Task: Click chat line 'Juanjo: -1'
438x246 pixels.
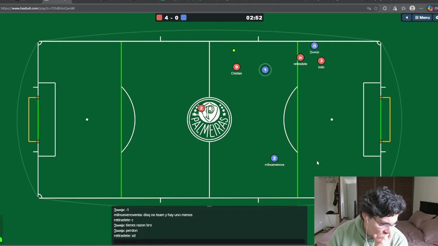Action: (x=121, y=210)
